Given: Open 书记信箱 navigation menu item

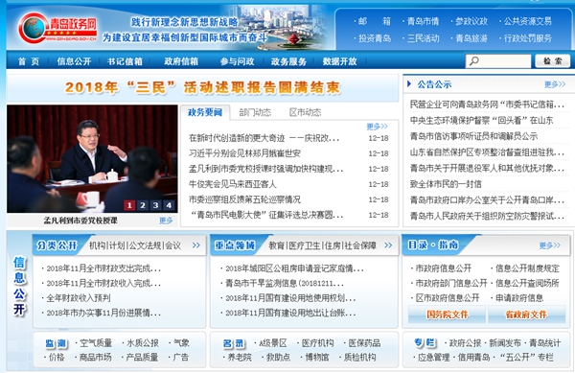Looking at the screenshot, I should 125,61.
